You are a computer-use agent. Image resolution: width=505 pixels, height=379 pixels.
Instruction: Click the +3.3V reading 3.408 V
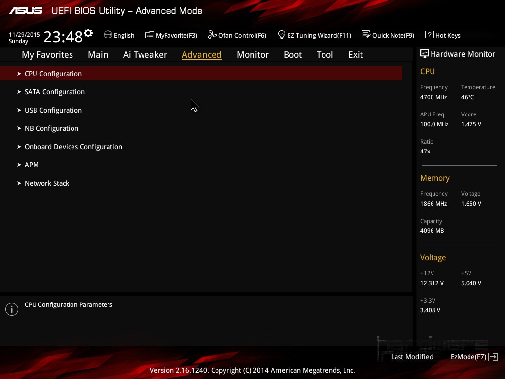tap(430, 310)
